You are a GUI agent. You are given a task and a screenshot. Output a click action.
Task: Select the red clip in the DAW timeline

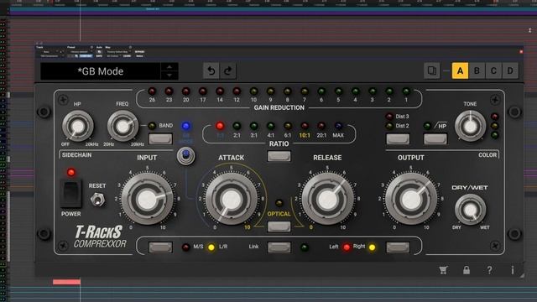tap(66, 282)
